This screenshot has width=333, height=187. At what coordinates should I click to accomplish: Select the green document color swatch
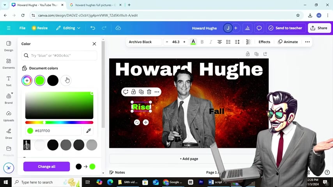(40, 80)
